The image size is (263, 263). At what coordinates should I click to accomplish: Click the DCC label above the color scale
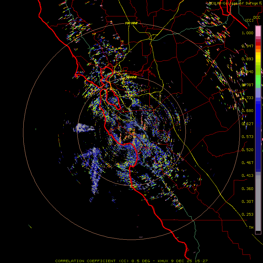[257, 18]
